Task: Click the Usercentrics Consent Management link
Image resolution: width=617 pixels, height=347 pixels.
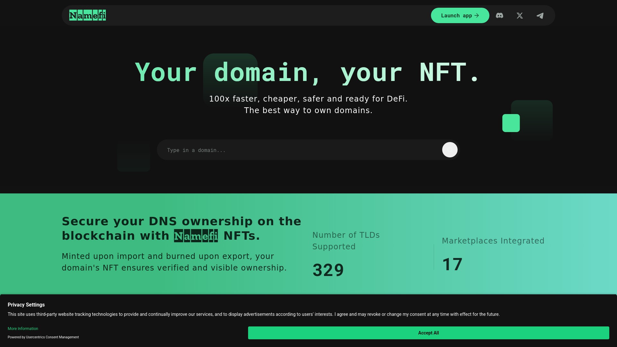Action: pyautogui.click(x=52, y=337)
